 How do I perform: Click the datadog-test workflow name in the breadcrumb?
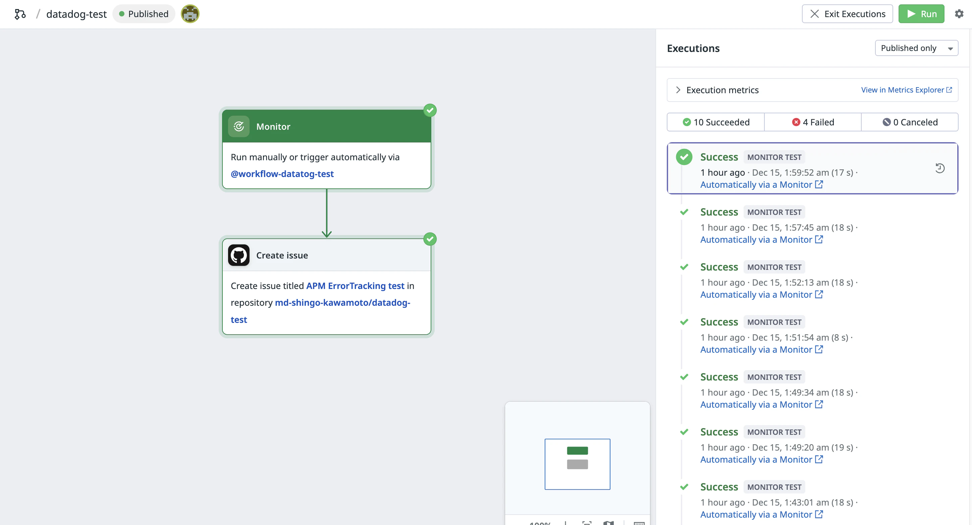[76, 14]
